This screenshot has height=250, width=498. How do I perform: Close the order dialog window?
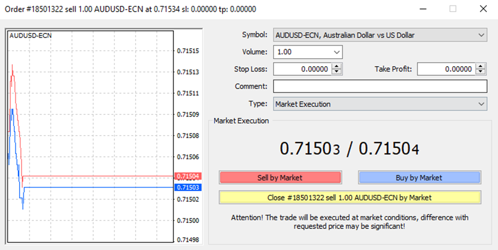coord(483,8)
